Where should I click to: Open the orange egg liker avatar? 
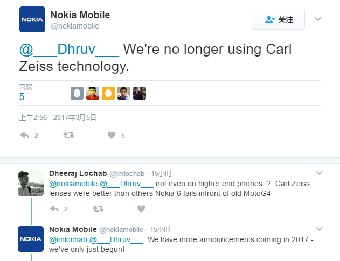[108, 93]
